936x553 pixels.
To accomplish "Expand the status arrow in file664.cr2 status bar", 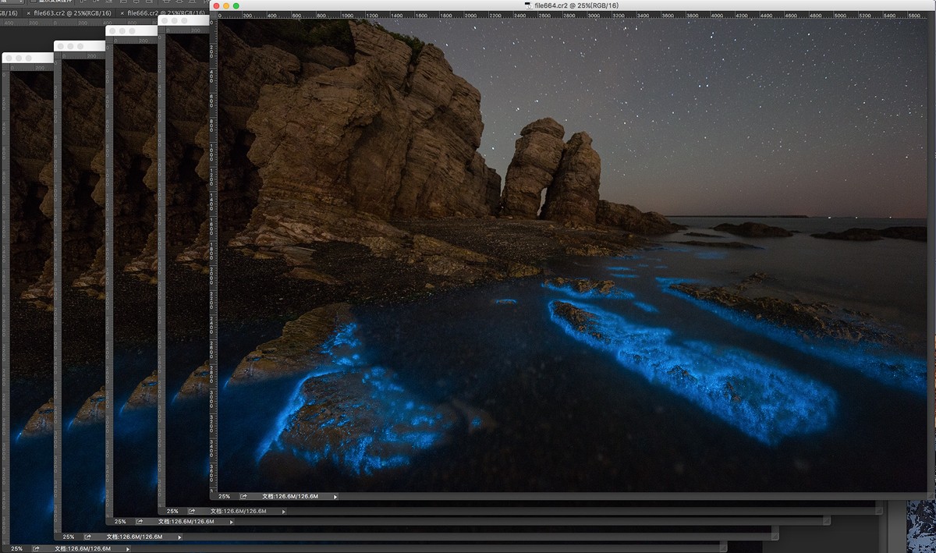I will (x=335, y=496).
